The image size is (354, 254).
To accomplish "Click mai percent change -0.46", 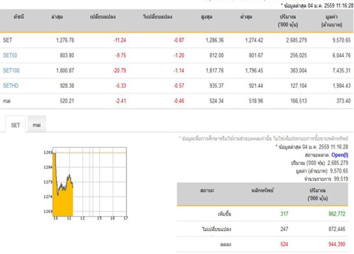I will (178, 101).
